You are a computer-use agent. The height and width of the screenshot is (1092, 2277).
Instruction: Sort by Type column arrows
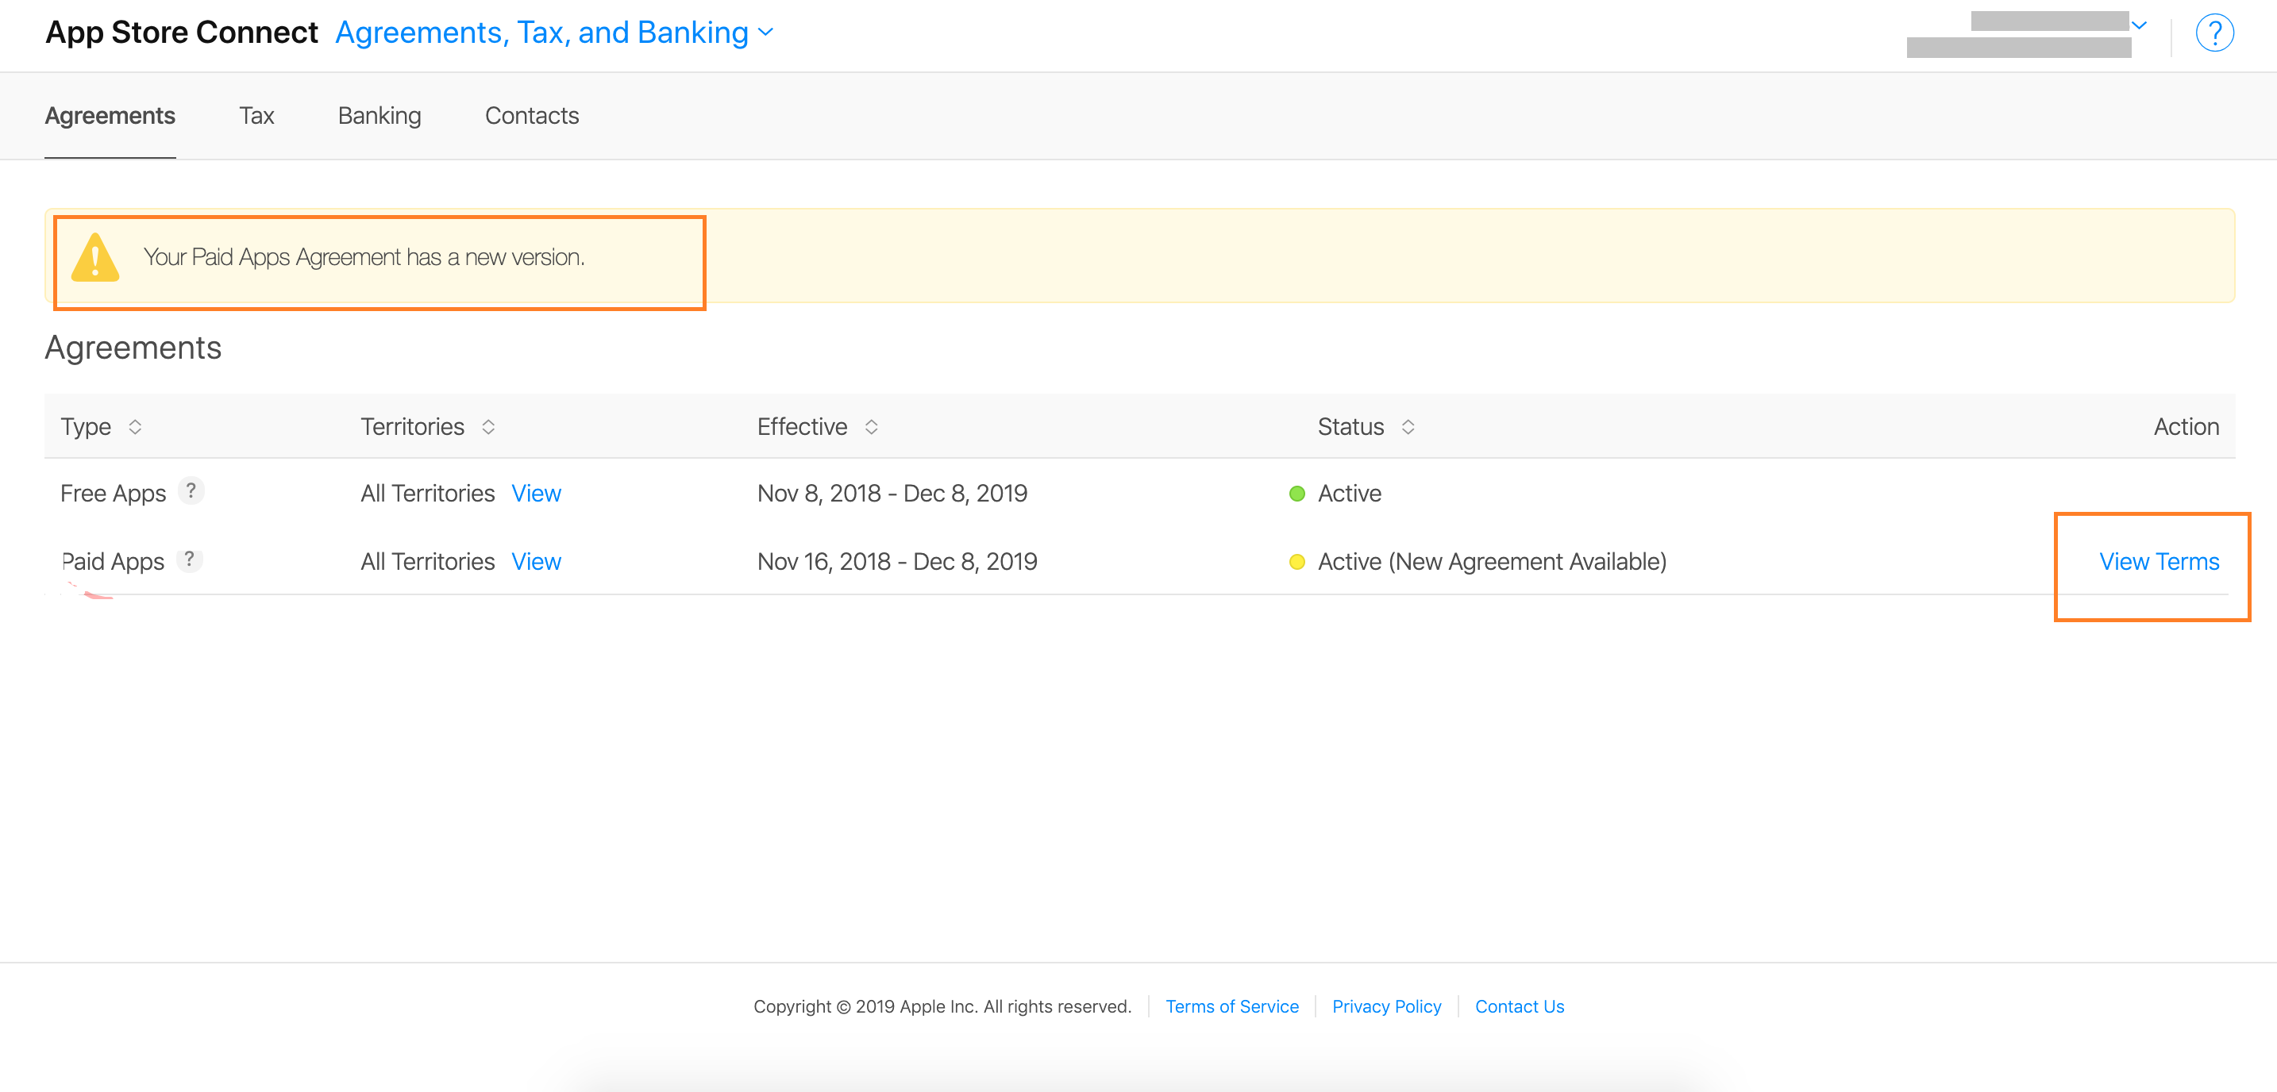point(135,427)
